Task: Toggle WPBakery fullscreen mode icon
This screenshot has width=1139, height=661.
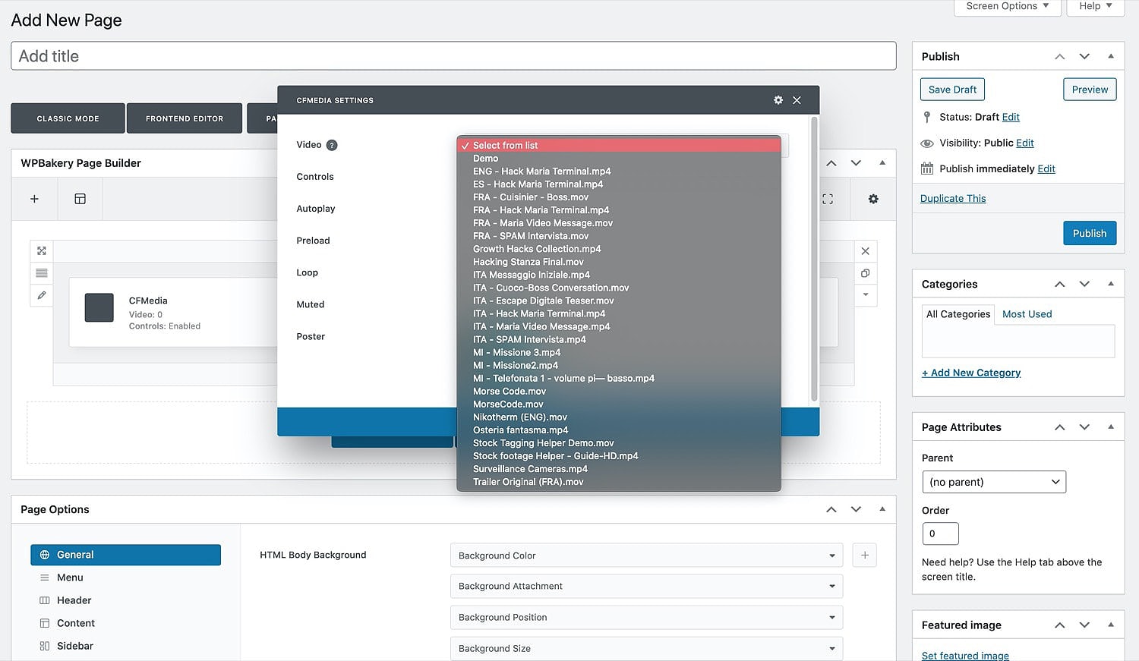Action: pos(828,199)
